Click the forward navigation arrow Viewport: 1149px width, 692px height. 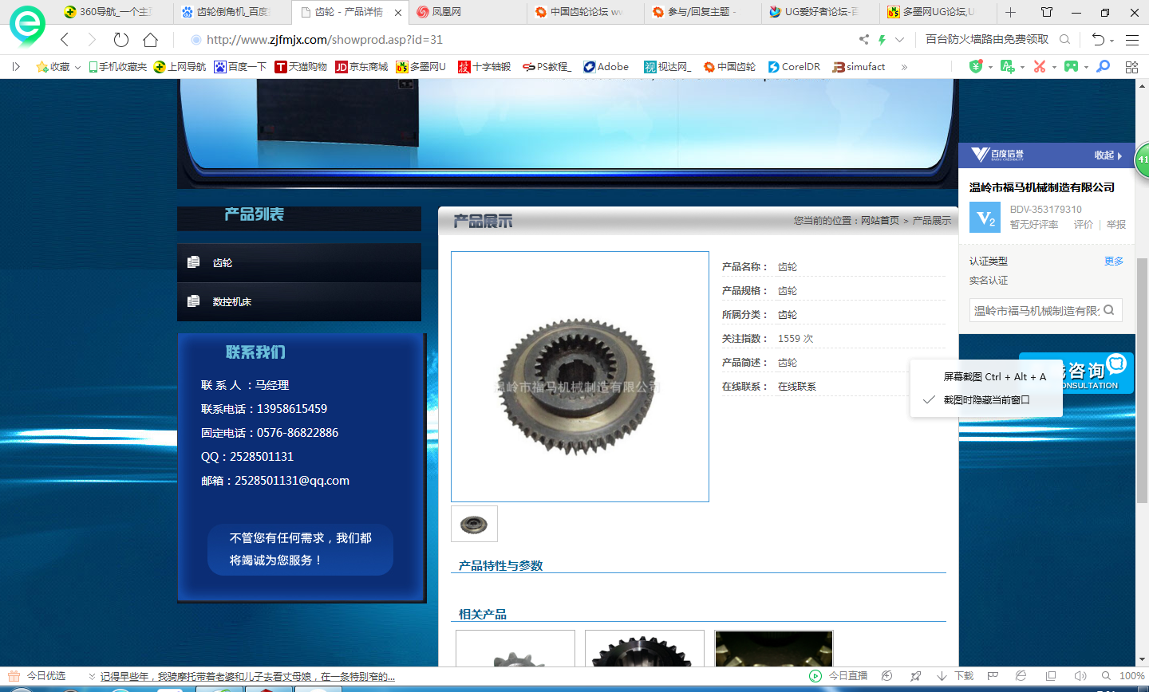[x=91, y=40]
